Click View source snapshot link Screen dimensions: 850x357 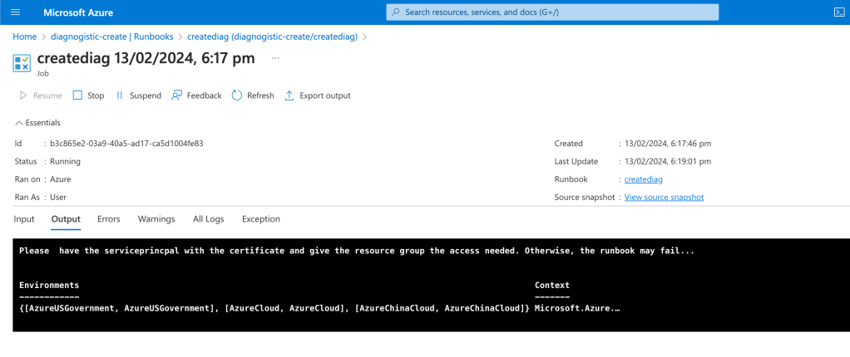click(664, 197)
